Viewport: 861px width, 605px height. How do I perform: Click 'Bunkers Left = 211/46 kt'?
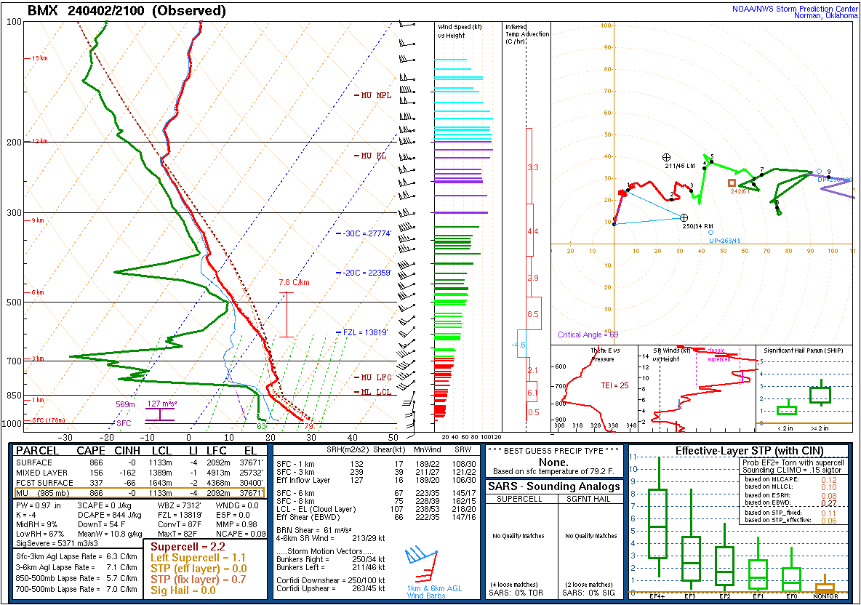(331, 567)
